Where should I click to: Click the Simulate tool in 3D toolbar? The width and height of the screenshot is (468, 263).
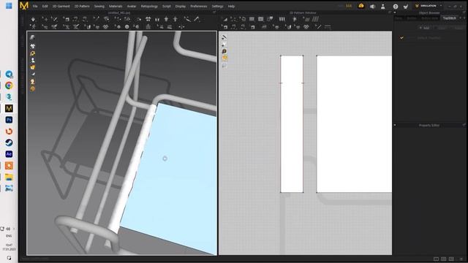(33, 20)
